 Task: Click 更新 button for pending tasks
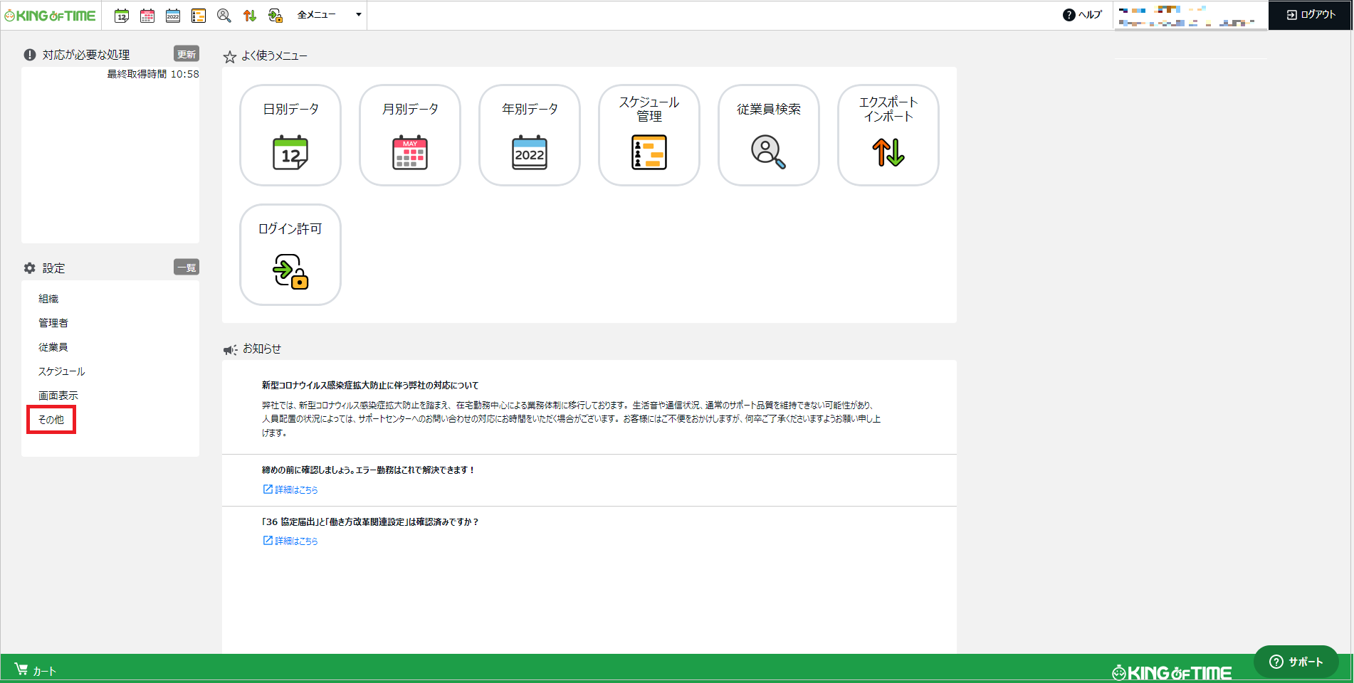pyautogui.click(x=187, y=54)
